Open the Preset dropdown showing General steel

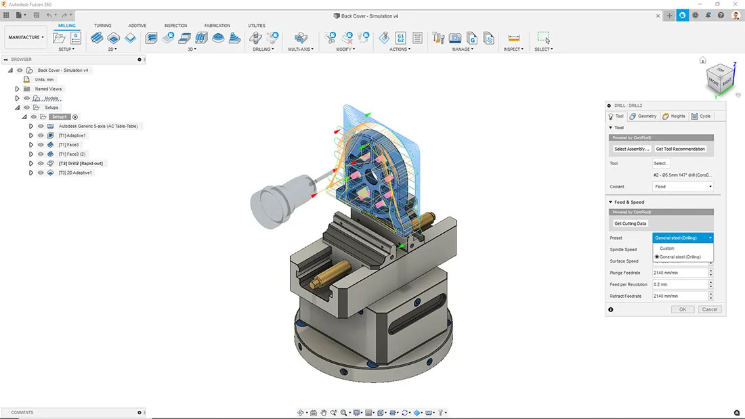[683, 238]
